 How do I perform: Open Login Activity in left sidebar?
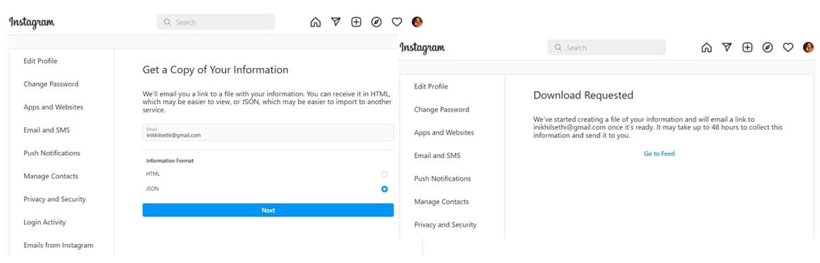click(x=44, y=222)
